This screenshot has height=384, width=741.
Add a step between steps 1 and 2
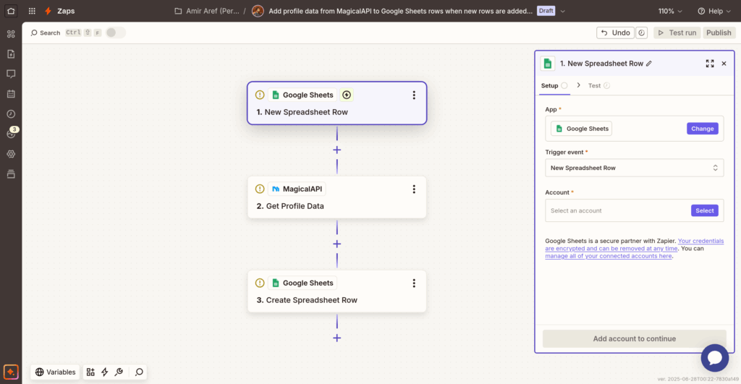click(x=337, y=150)
